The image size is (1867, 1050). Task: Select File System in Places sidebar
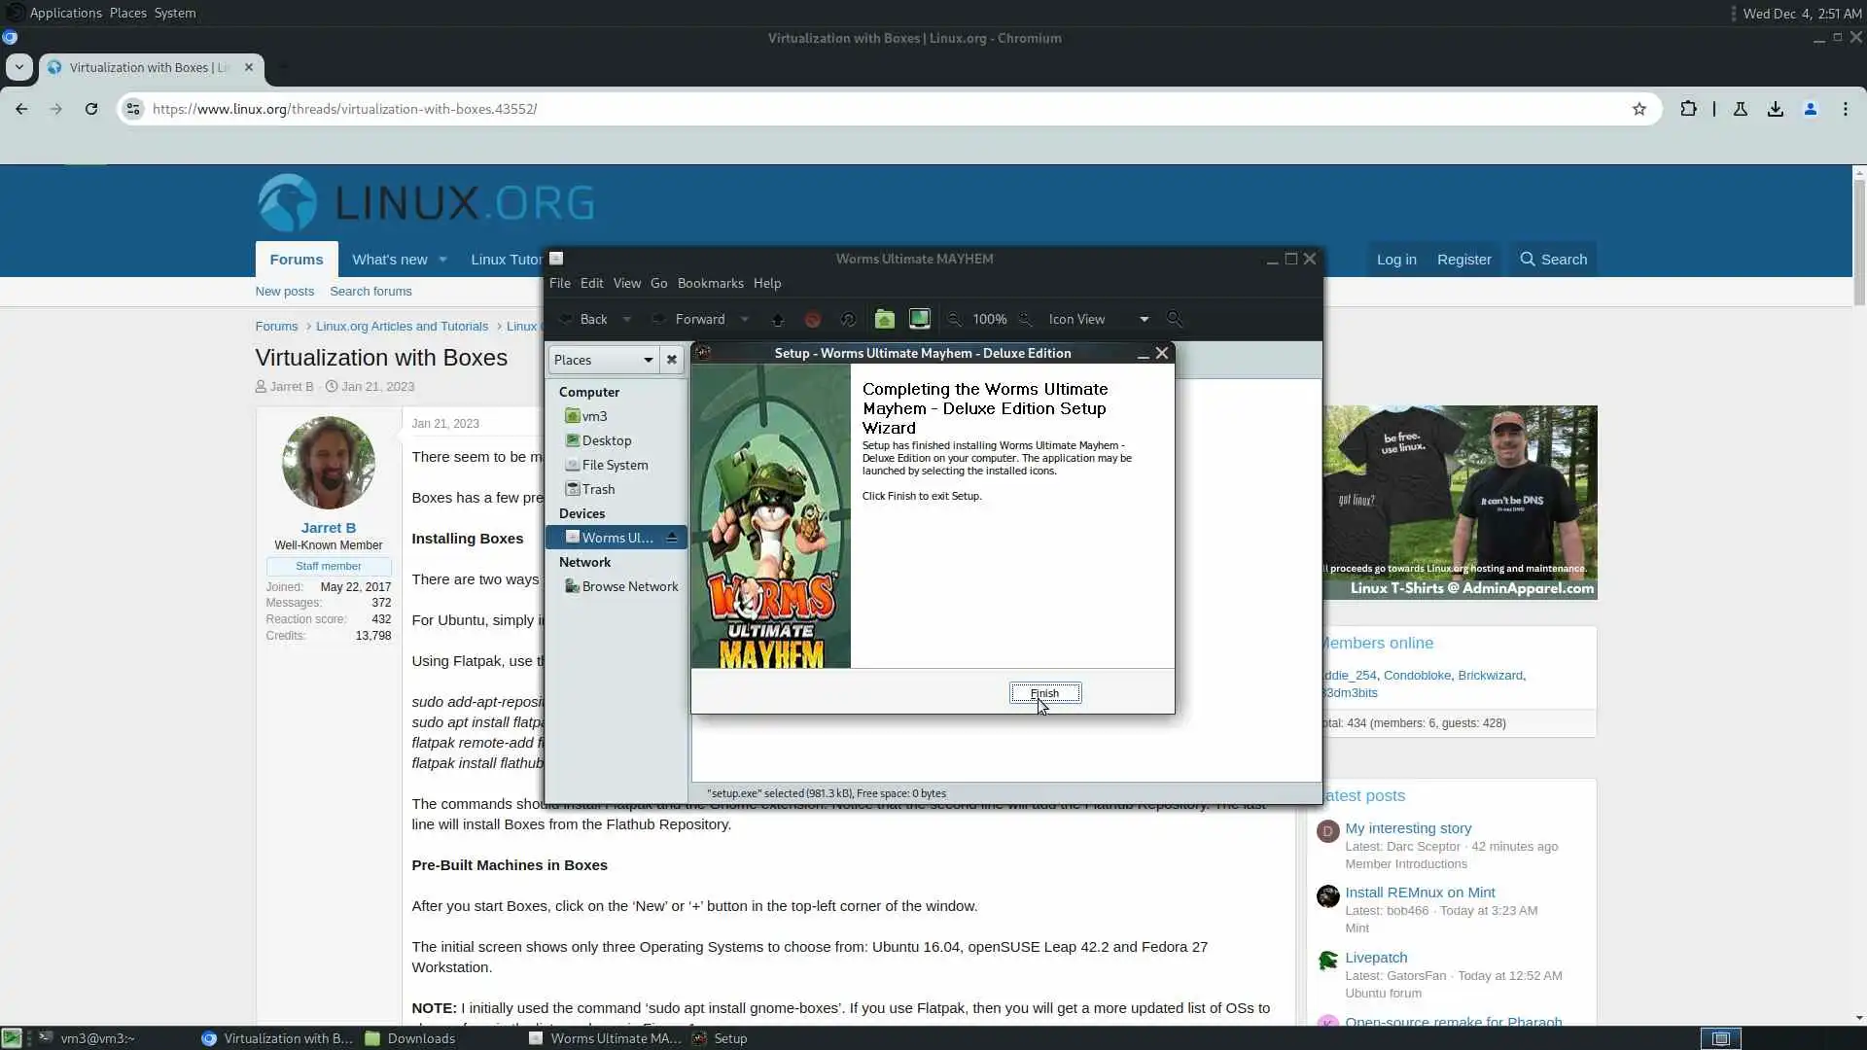pyautogui.click(x=615, y=465)
